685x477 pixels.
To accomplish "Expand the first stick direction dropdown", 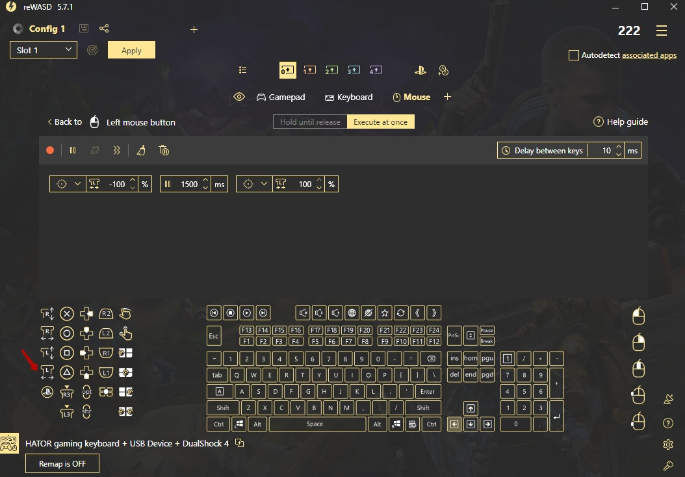I will click(x=77, y=184).
